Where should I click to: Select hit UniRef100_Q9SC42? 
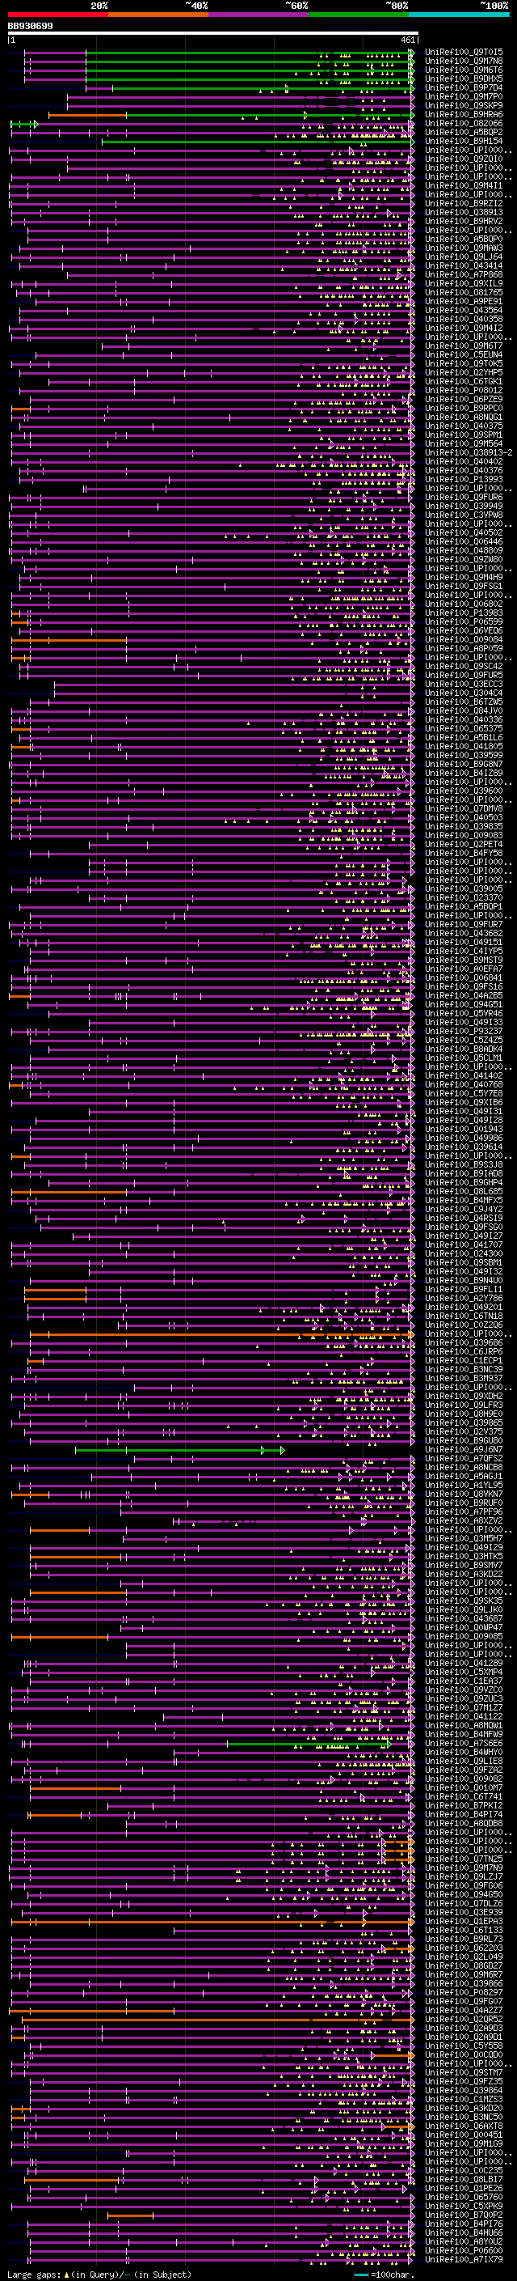coord(464,667)
